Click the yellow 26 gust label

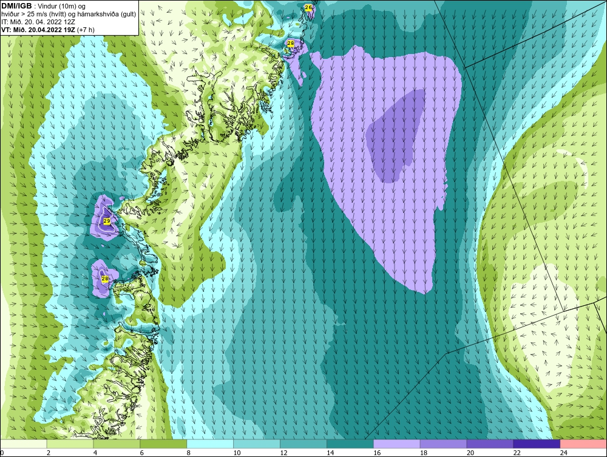pos(308,7)
